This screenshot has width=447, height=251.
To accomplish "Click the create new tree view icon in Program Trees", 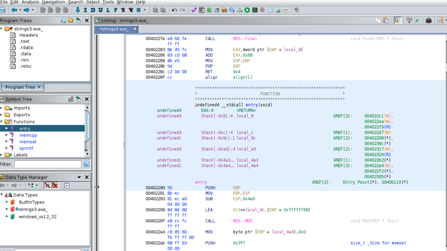I will click(x=63, y=20).
